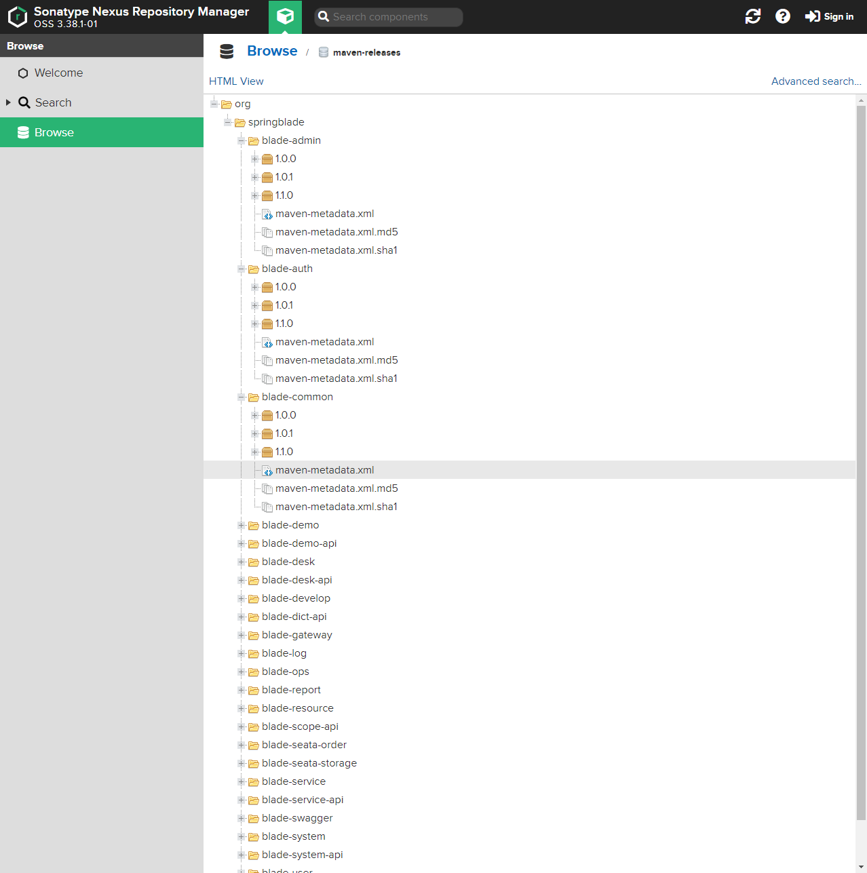Select the blade-report tree item
Image resolution: width=867 pixels, height=873 pixels.
click(x=292, y=690)
